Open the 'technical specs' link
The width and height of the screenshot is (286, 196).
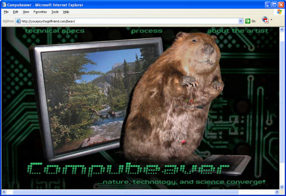(55, 31)
